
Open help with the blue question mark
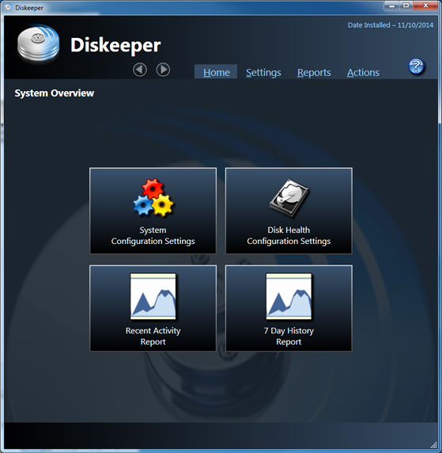click(x=417, y=67)
